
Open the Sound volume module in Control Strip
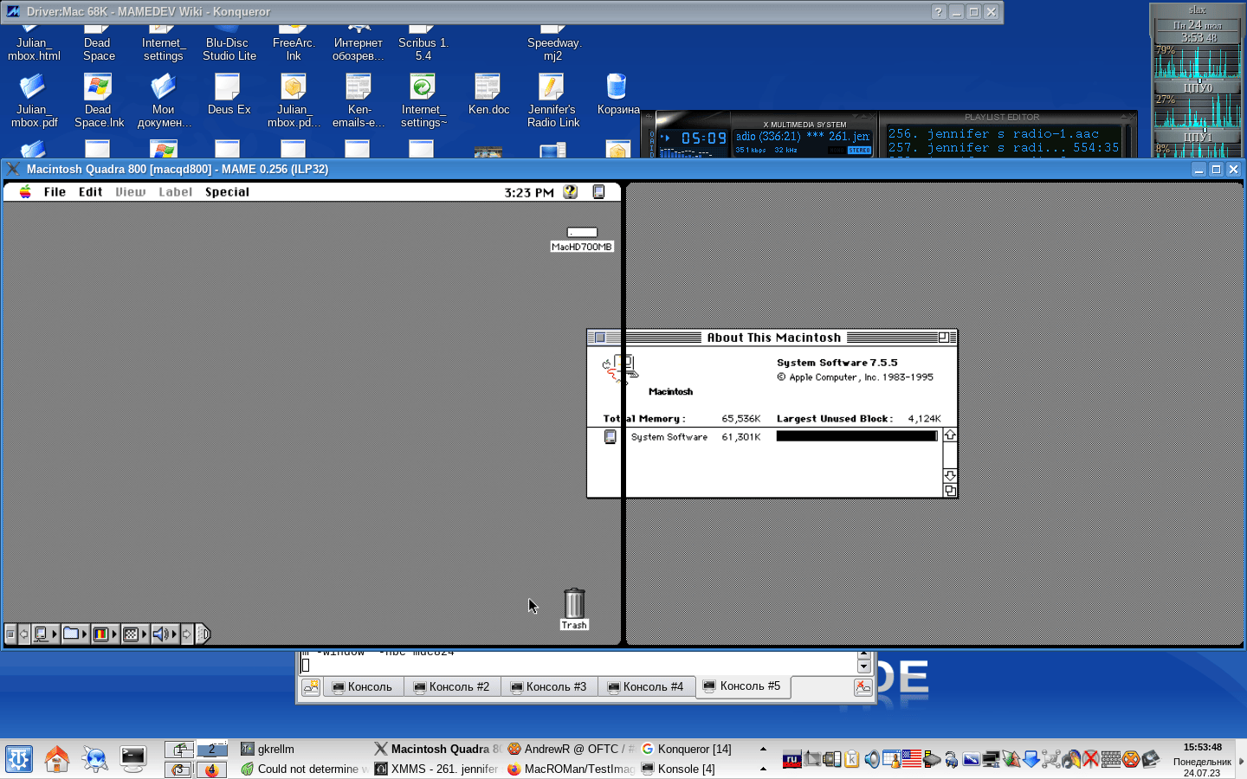tap(164, 634)
